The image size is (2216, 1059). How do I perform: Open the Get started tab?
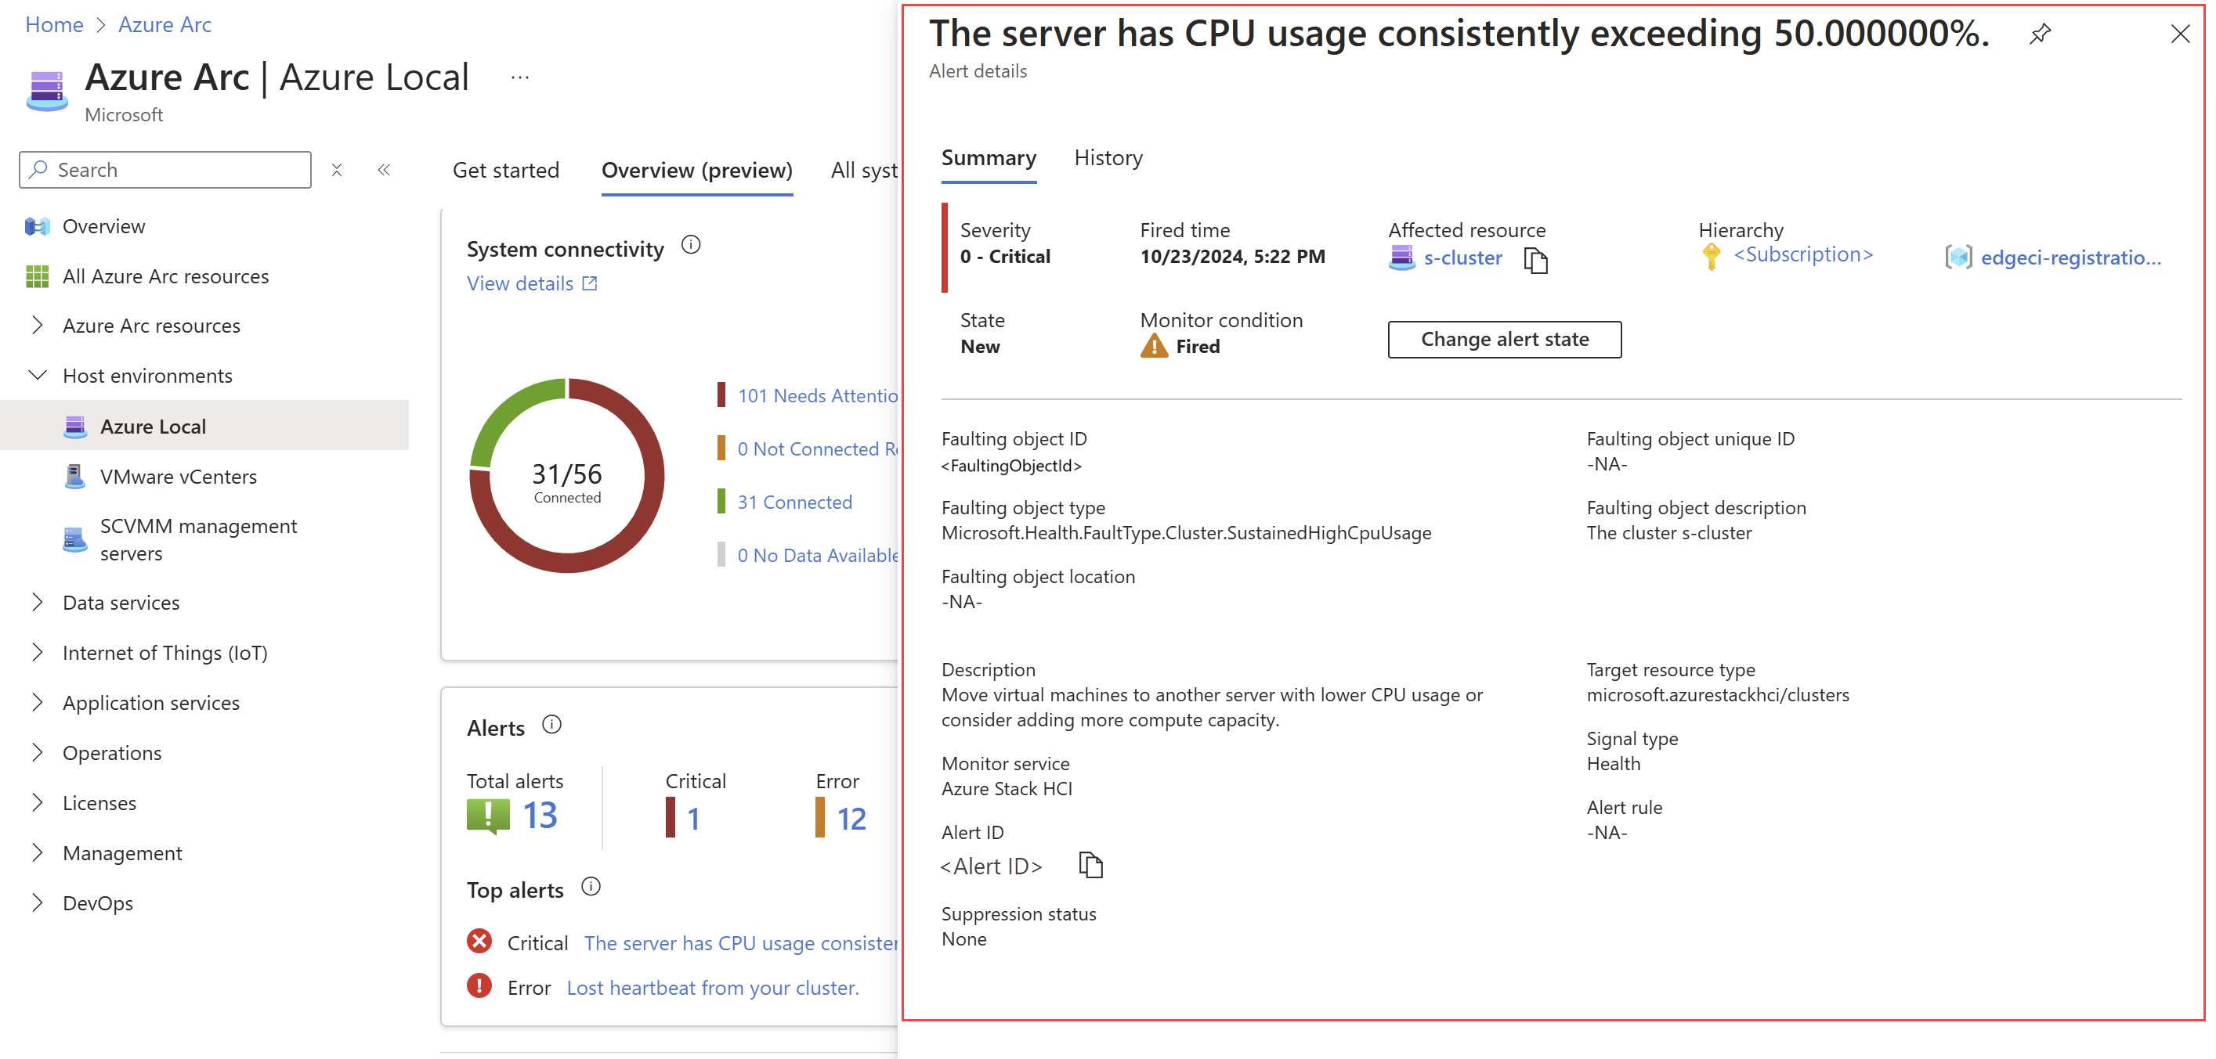click(x=506, y=170)
